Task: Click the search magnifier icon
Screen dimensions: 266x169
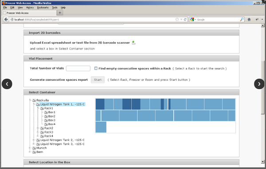Action: tap(242, 20)
